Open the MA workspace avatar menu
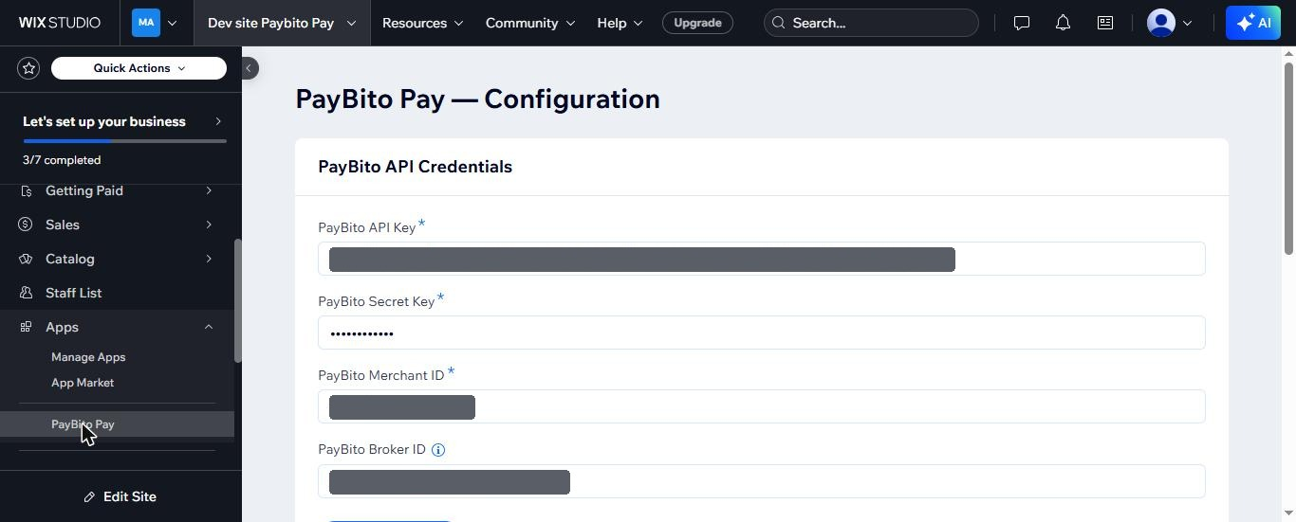1296x522 pixels. (x=155, y=23)
